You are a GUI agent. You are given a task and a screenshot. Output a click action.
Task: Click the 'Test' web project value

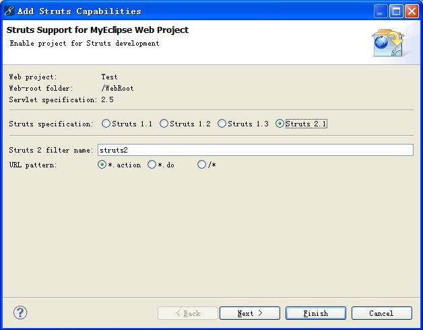coord(109,77)
